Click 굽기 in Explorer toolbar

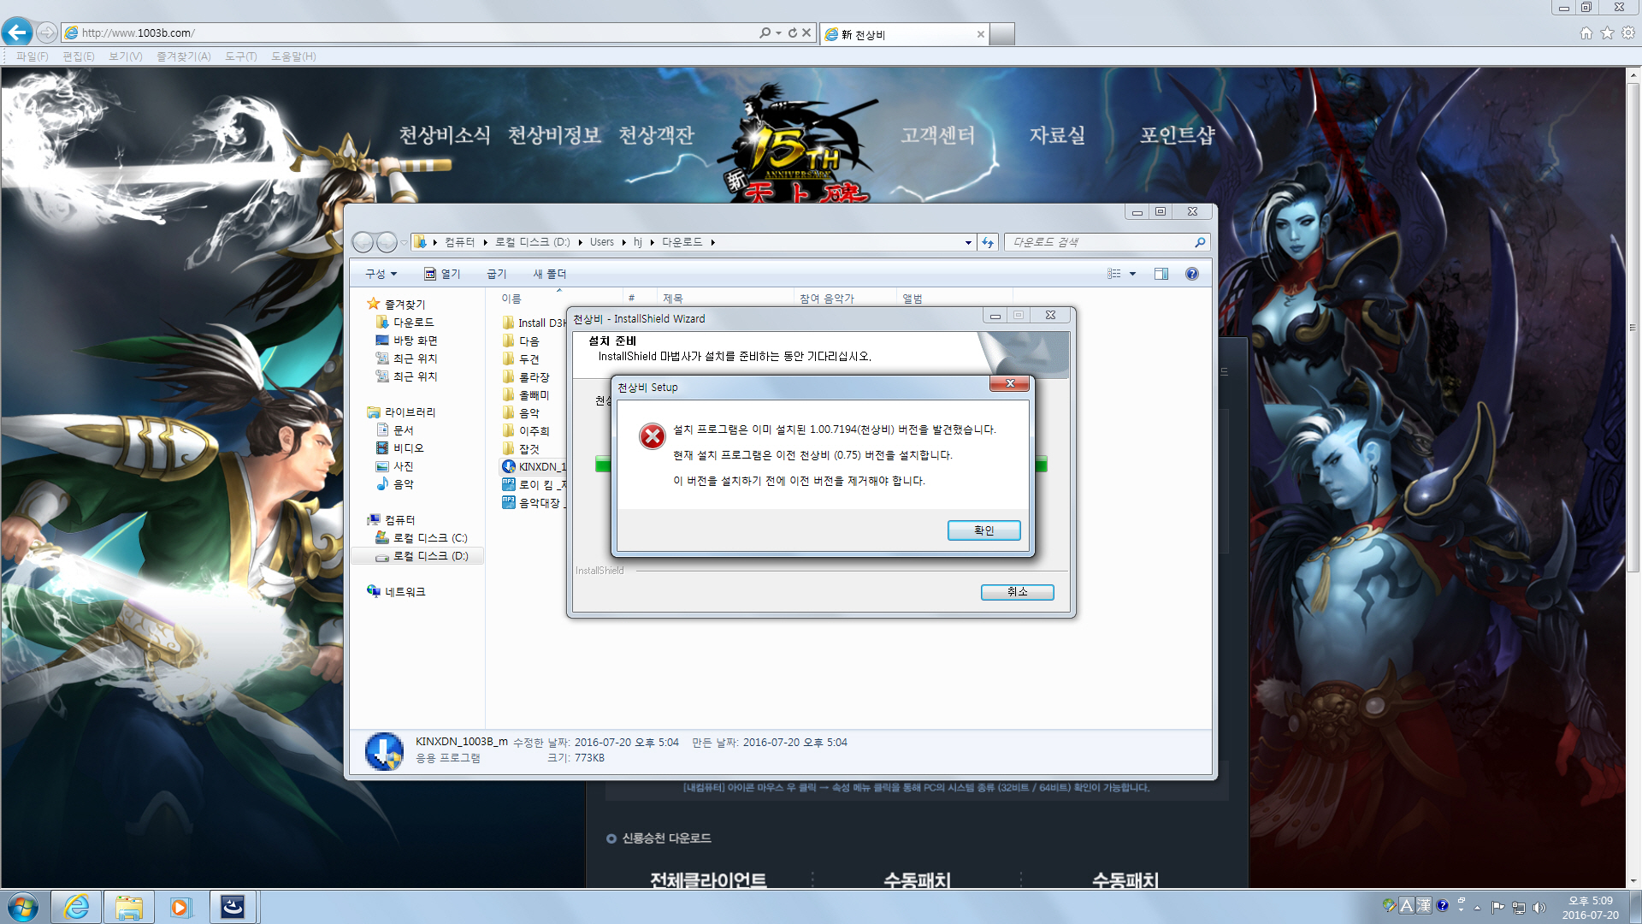pos(496,274)
